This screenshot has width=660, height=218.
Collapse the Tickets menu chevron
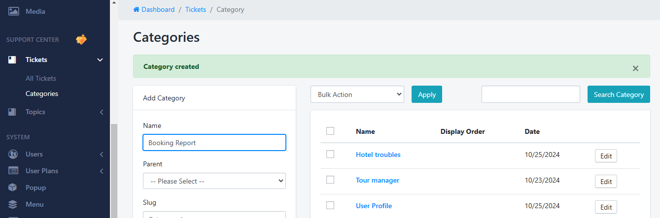[x=100, y=60]
